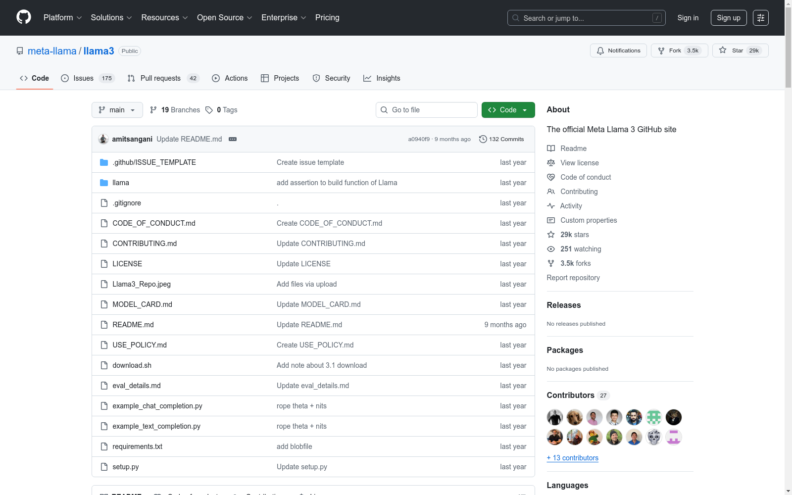The height and width of the screenshot is (495, 792).
Task: Click Sign in
Action: 688,18
